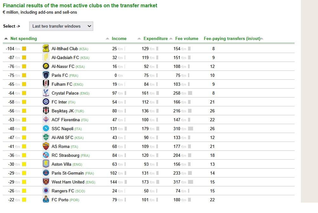The image size is (318, 213).
Task: Open the transfer windows dropdown
Action: 61,26
